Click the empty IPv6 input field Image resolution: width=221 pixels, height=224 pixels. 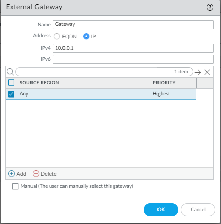point(133,59)
